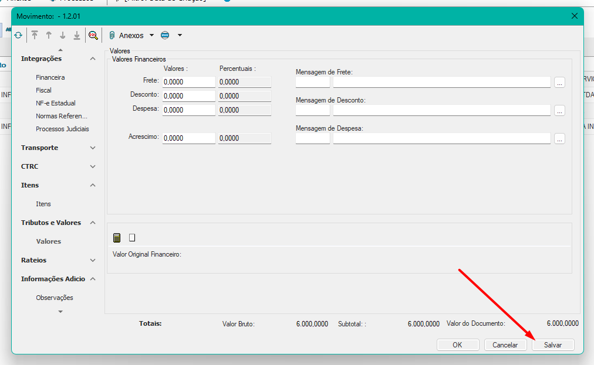
Task: Collapse the Integrações section
Action: (93, 59)
